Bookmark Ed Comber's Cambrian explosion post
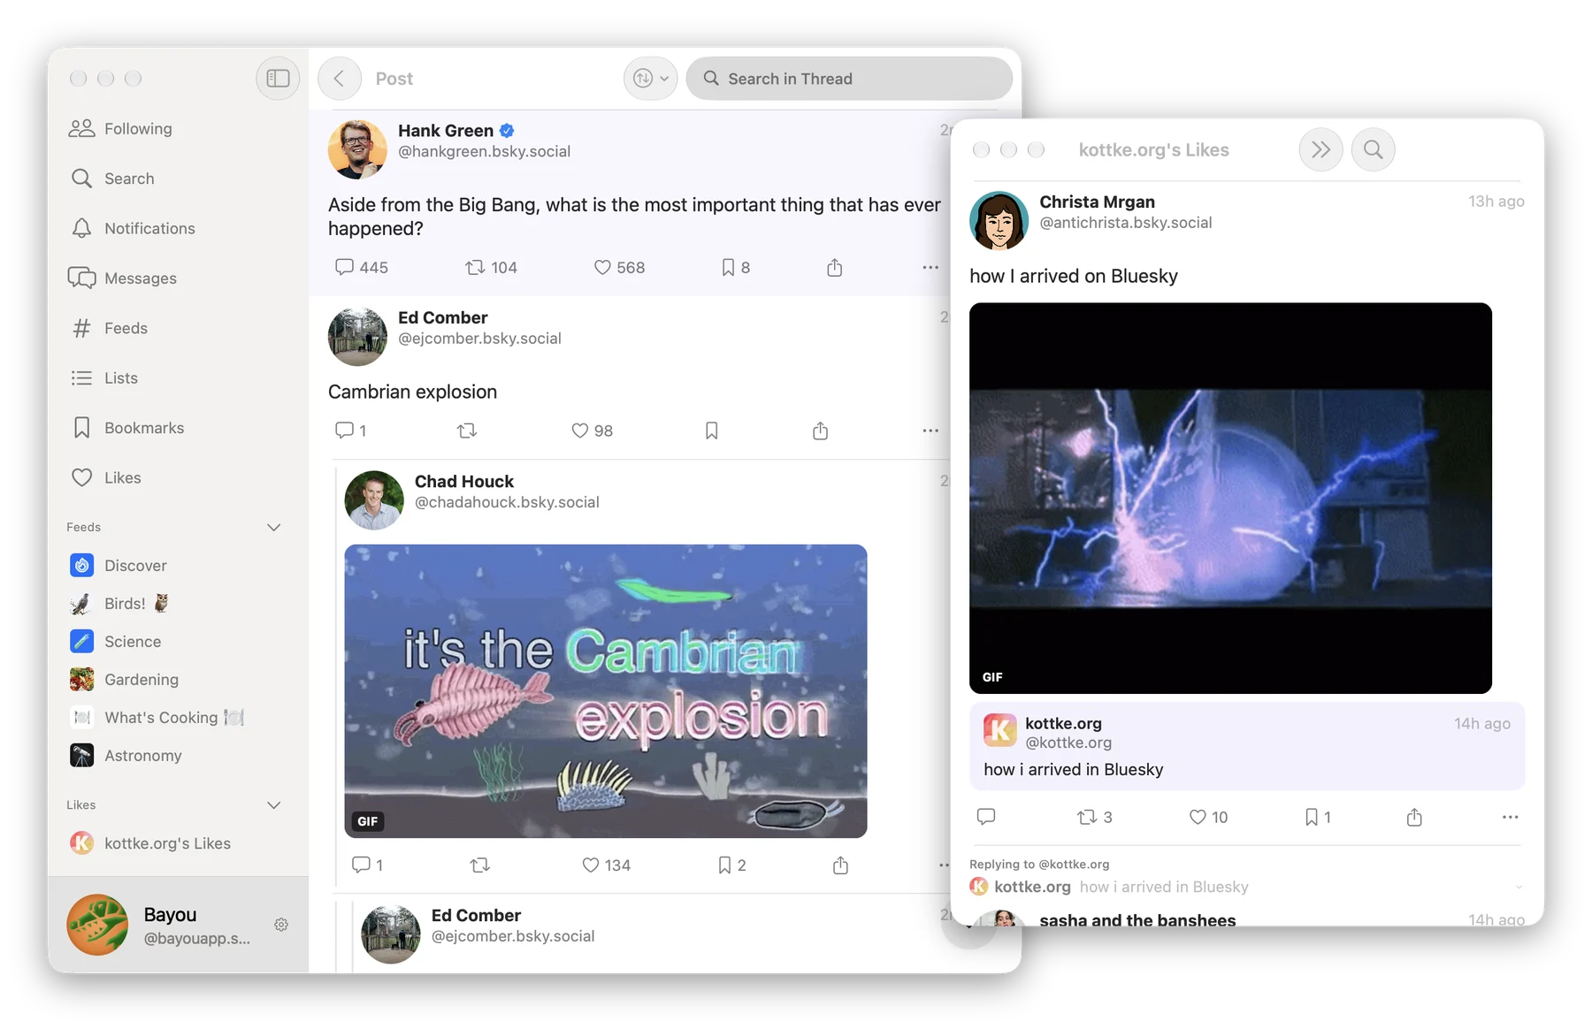 tap(712, 430)
